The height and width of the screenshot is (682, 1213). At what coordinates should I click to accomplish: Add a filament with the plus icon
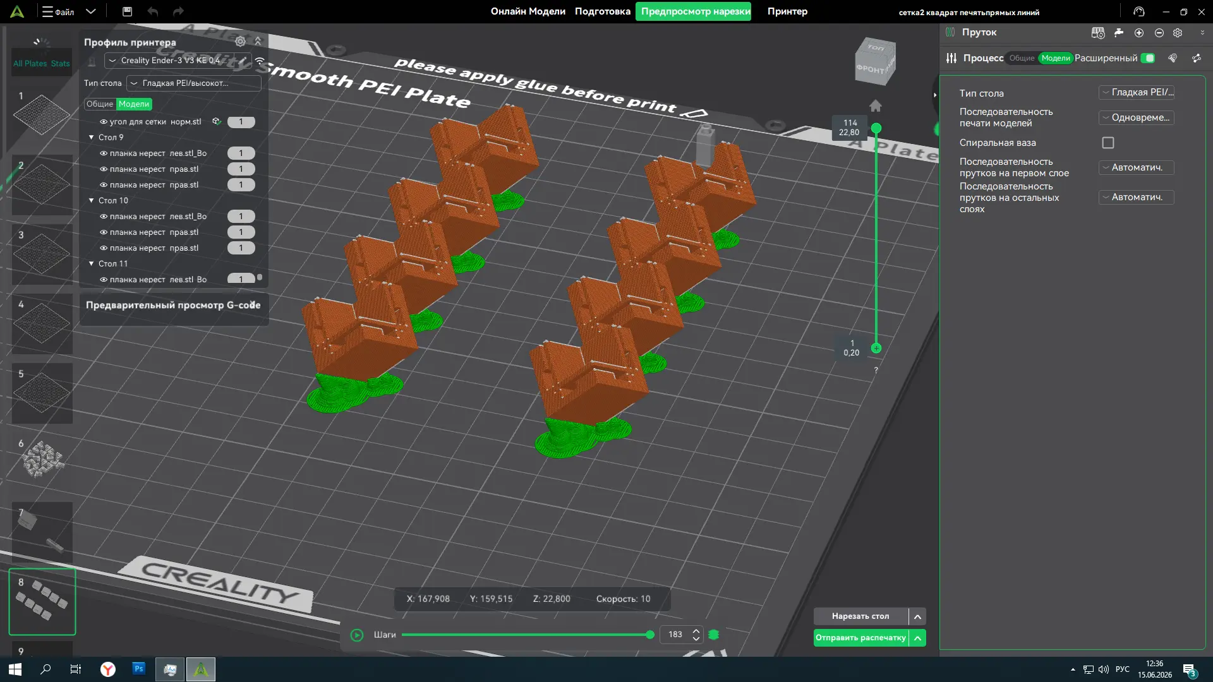pos(1138,33)
